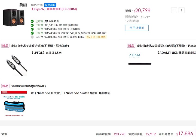Select the green check for 光纖線1.5米 promotion
The width and height of the screenshot is (196, 137).
coord(32,33)
